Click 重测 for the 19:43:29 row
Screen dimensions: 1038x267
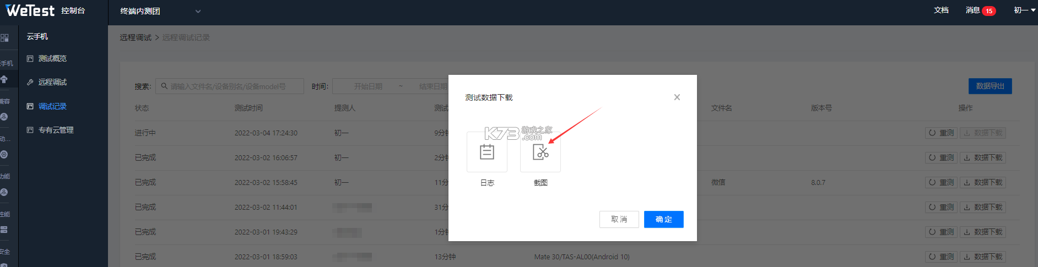[x=942, y=232]
